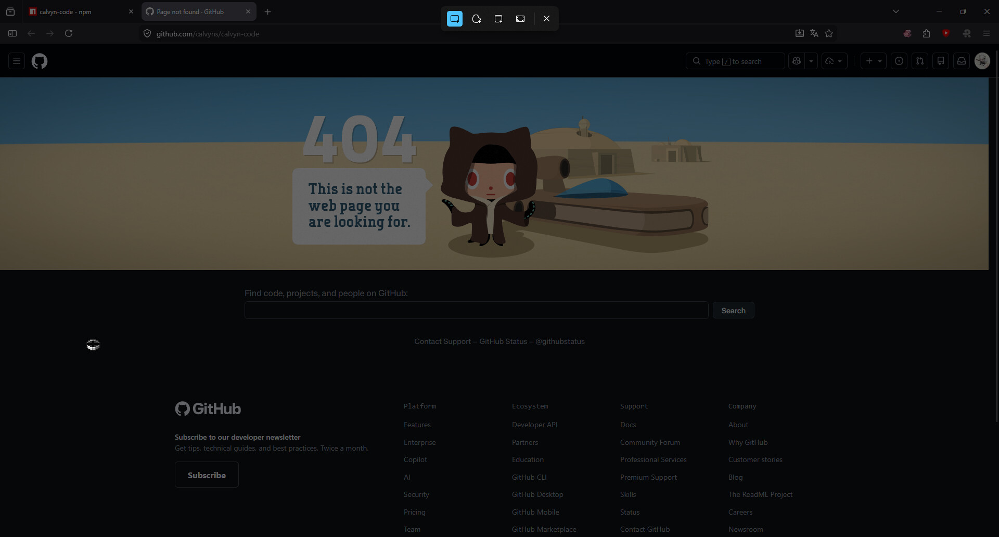Expand the Create new plus dropdown
This screenshot has height=537, width=999.
(x=874, y=61)
